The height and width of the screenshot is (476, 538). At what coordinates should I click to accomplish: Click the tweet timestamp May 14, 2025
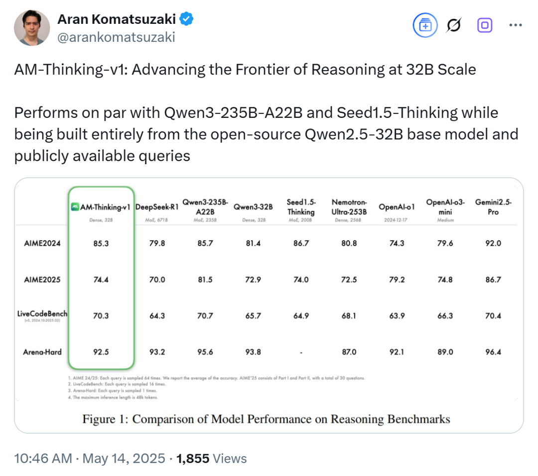[x=90, y=458]
